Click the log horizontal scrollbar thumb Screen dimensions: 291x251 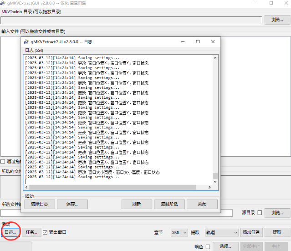112,187
